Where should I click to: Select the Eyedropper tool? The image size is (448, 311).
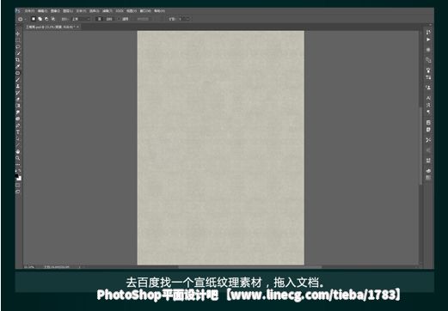pyautogui.click(x=18, y=66)
